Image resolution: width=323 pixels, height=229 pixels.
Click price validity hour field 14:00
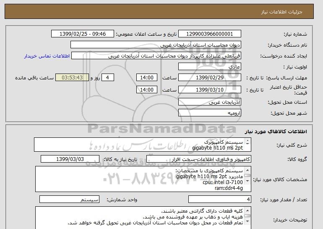(x=147, y=90)
